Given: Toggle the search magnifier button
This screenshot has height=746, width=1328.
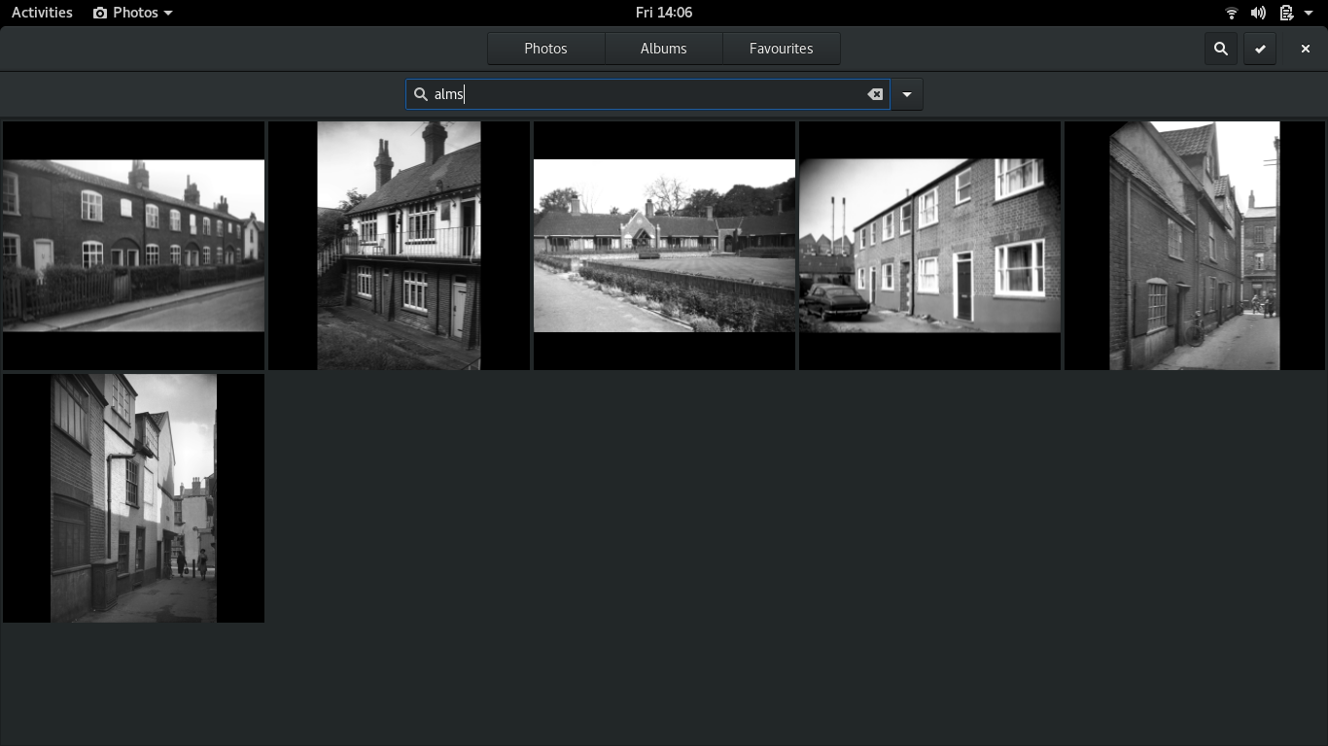Looking at the screenshot, I should (x=1221, y=49).
